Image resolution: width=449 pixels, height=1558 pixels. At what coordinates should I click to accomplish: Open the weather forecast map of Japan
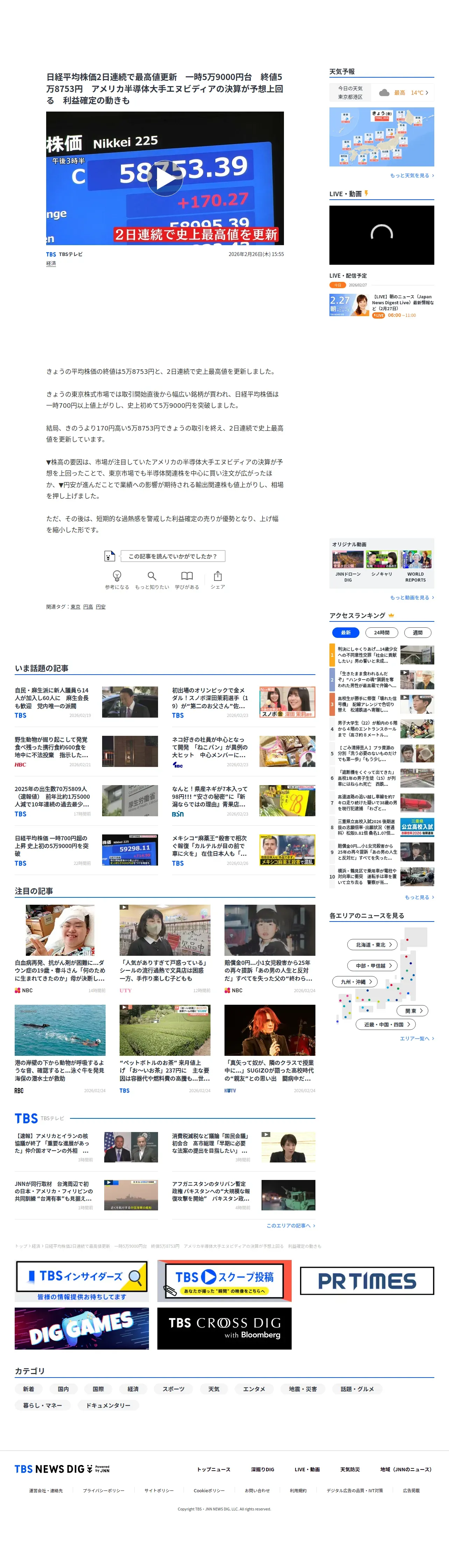(x=382, y=137)
